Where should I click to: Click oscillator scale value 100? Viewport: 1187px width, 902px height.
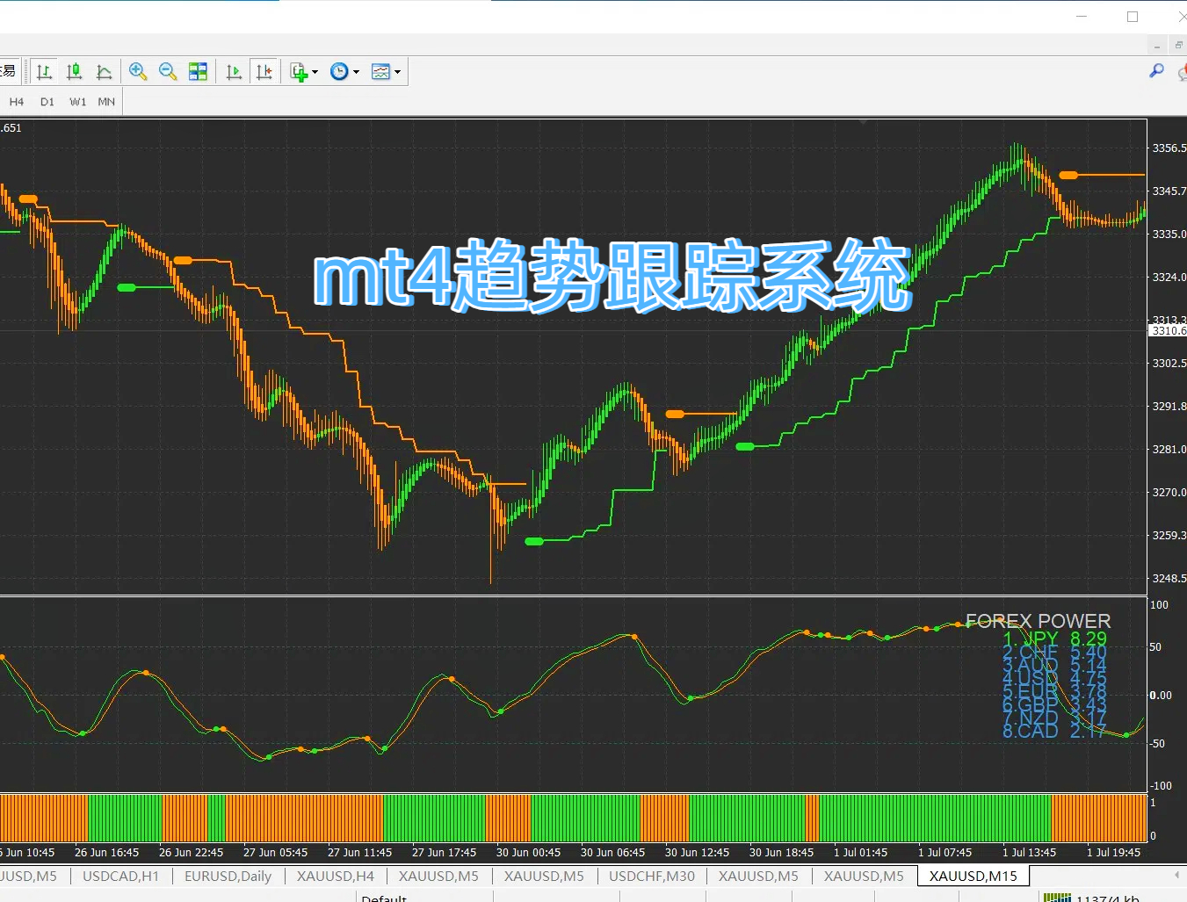coord(1159,604)
